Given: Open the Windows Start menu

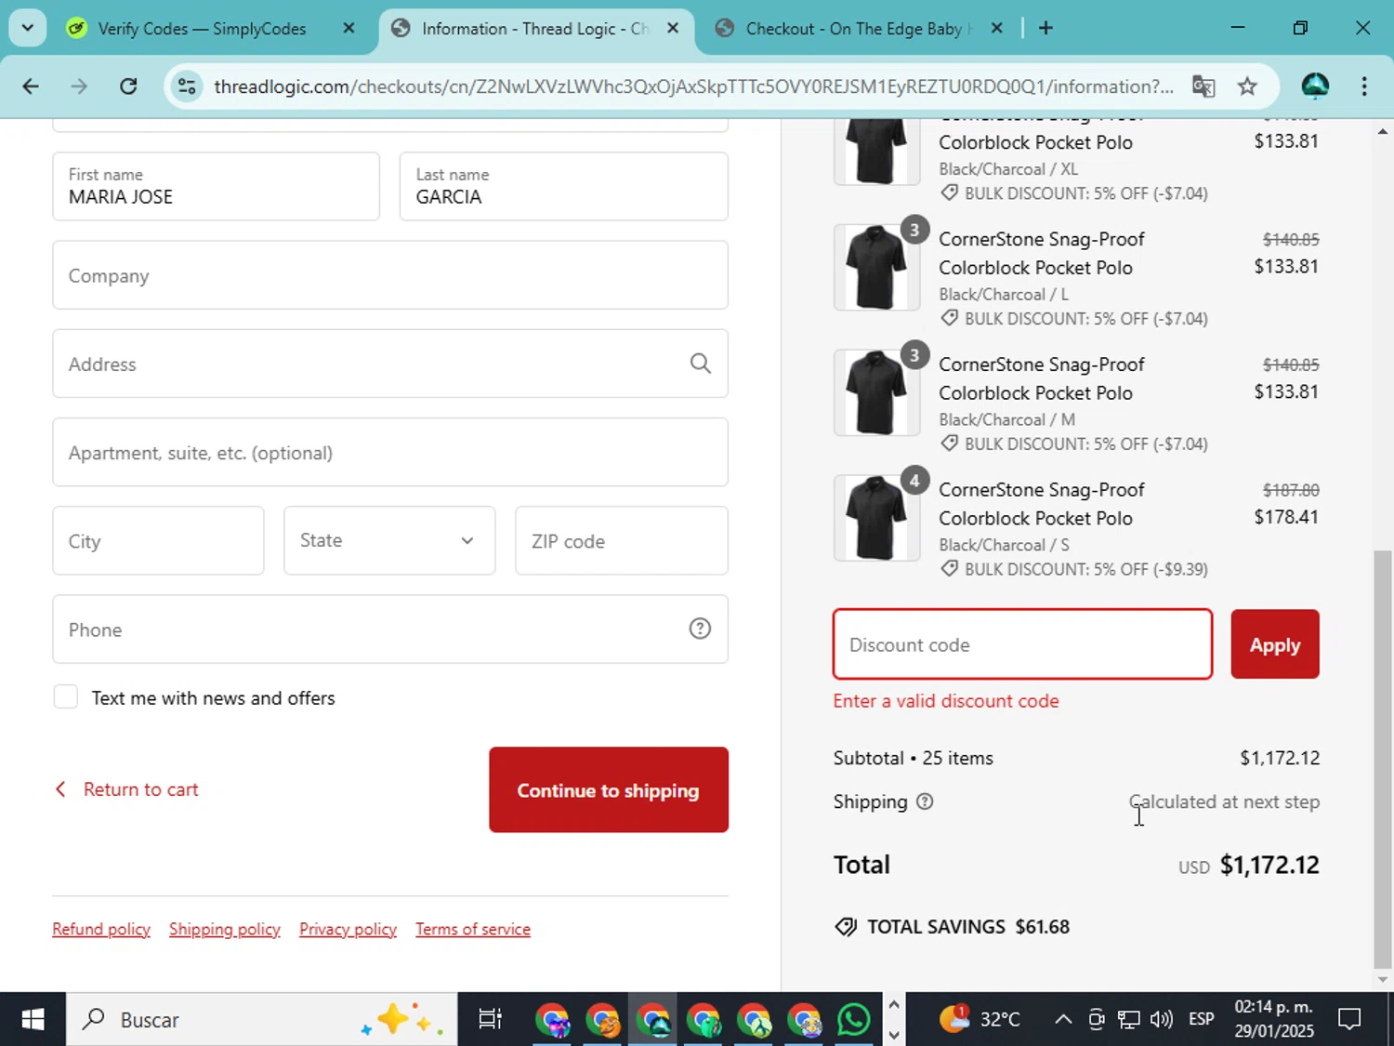Looking at the screenshot, I should pyautogui.click(x=33, y=1020).
